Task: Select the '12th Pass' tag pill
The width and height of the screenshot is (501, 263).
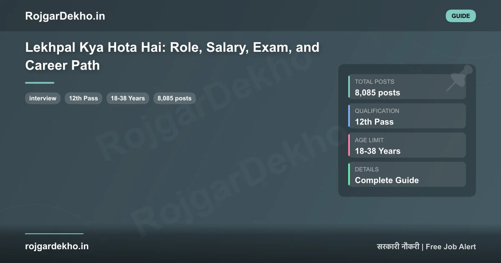Action: click(x=83, y=99)
